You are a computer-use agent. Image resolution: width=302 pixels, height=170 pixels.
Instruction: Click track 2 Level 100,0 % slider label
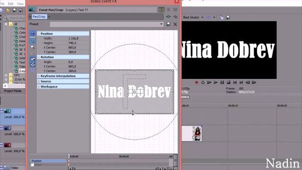pyautogui.click(x=15, y=134)
